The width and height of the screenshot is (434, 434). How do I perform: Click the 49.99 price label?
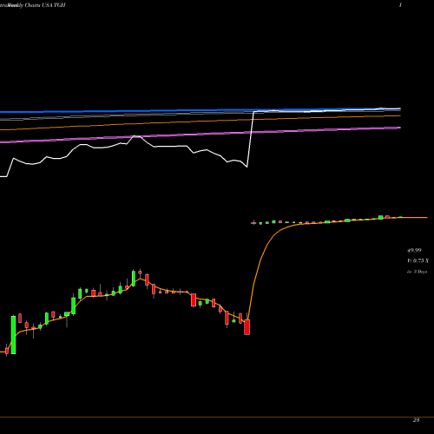[x=414, y=251]
